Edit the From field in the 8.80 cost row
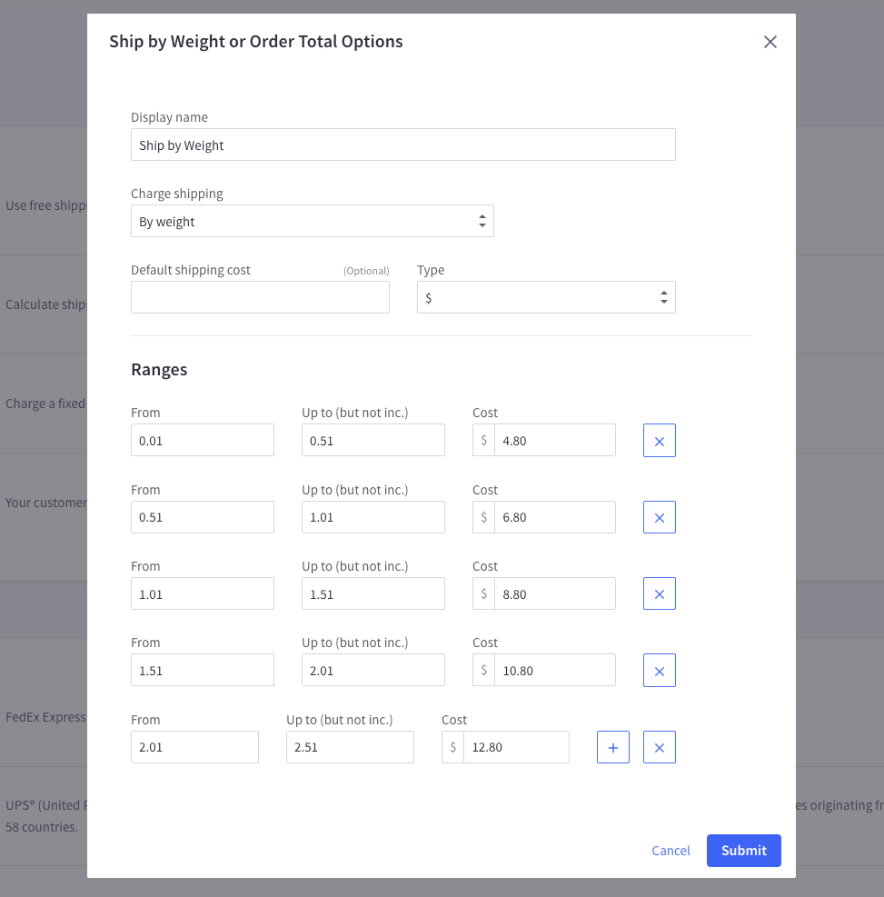 [x=203, y=593]
